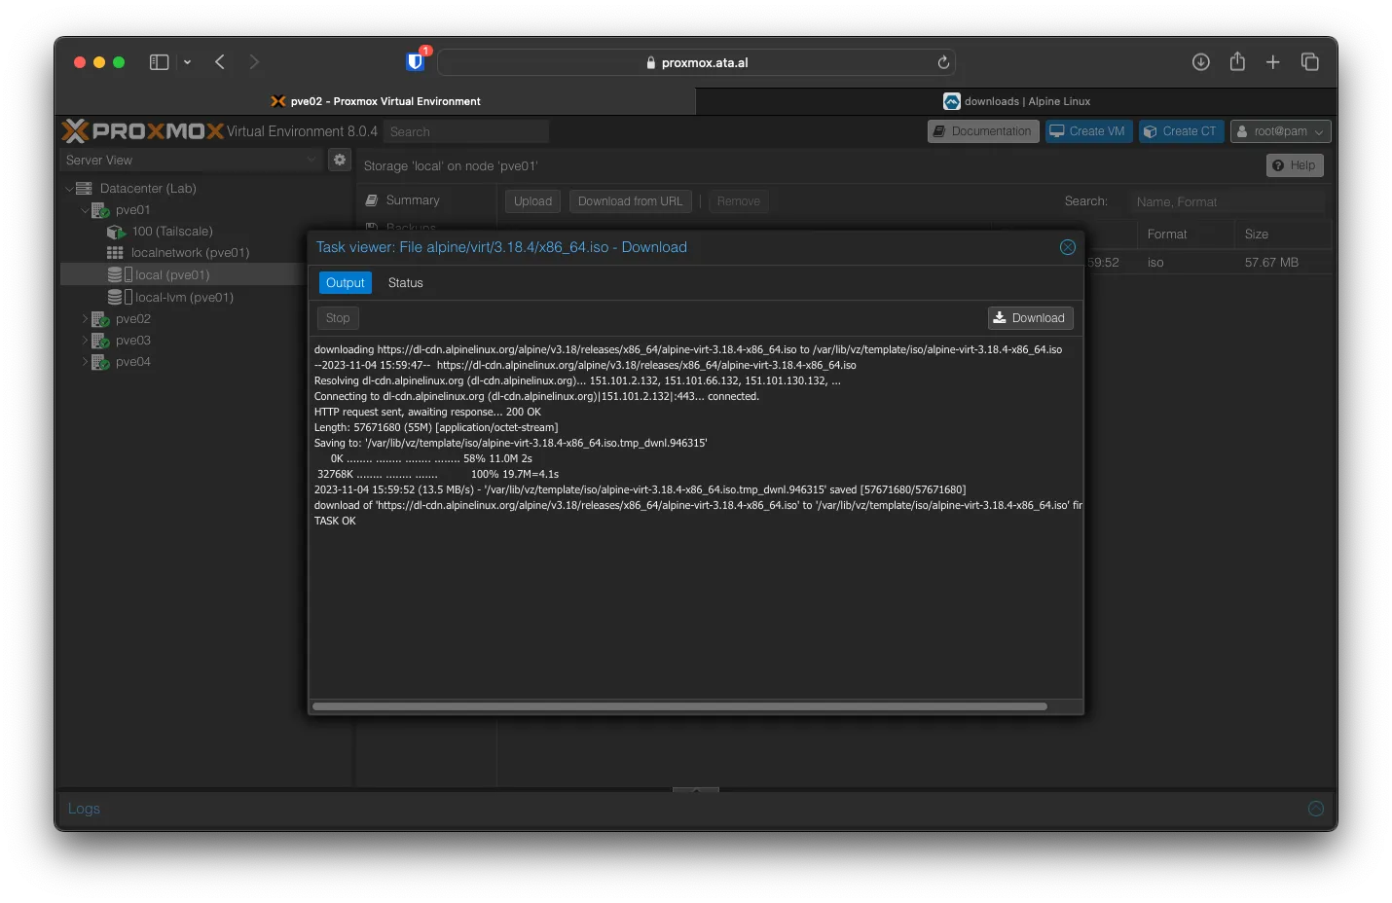Collapse Datacenter (Lab) tree node
Image resolution: width=1392 pixels, height=903 pixels.
pyautogui.click(x=69, y=189)
